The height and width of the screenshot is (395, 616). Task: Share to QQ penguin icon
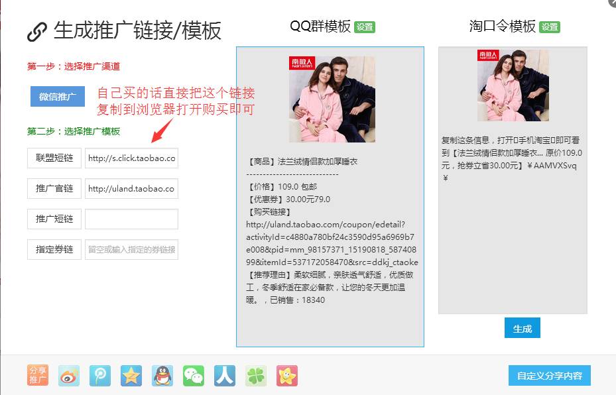coord(162,376)
